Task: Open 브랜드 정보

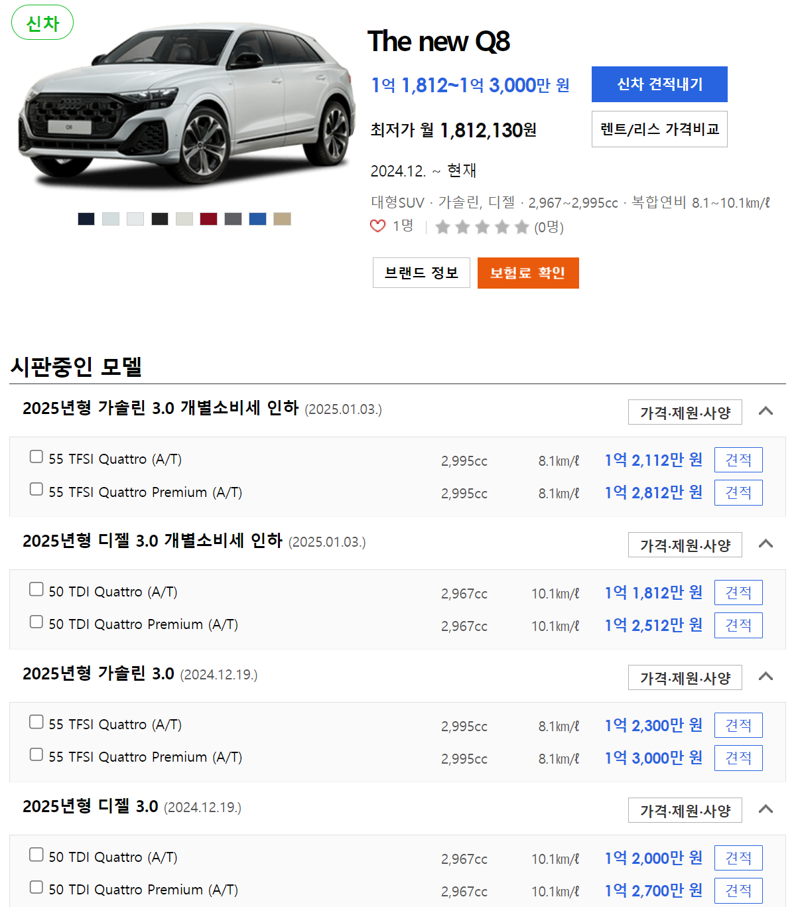Action: (x=421, y=273)
